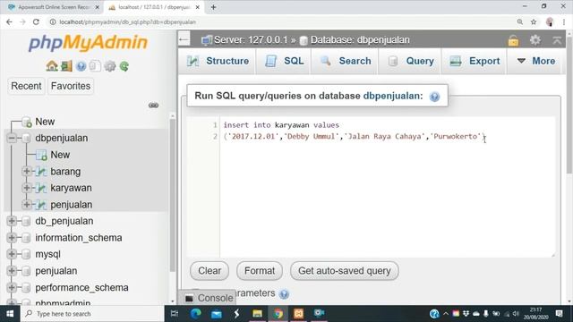Create New table under dbpenjualan
The image size is (573, 322).
click(60, 155)
